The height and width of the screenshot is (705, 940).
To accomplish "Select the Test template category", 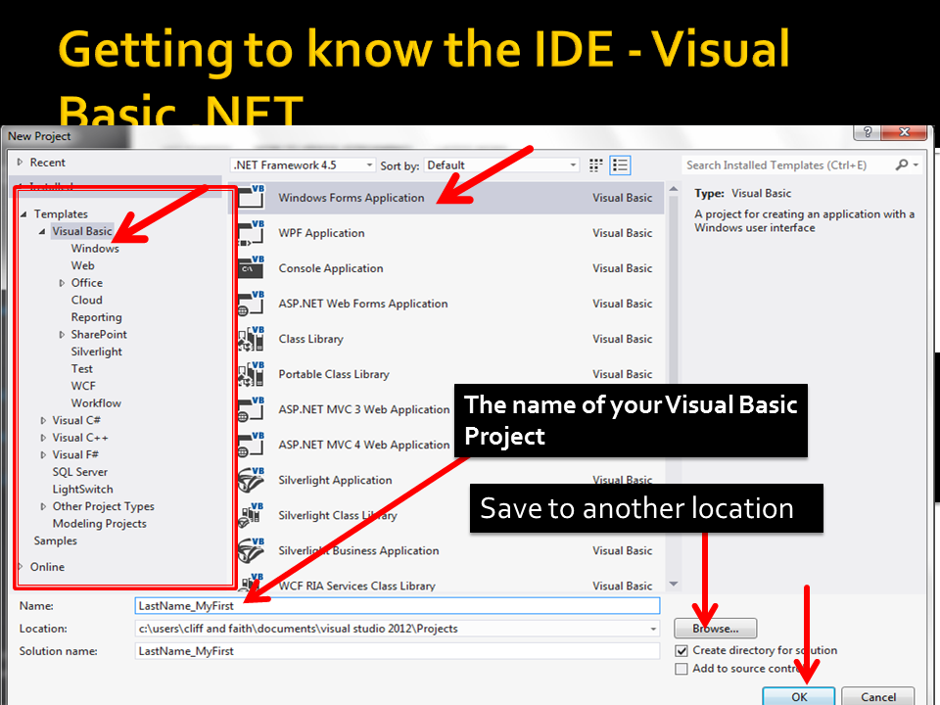I will [x=81, y=369].
